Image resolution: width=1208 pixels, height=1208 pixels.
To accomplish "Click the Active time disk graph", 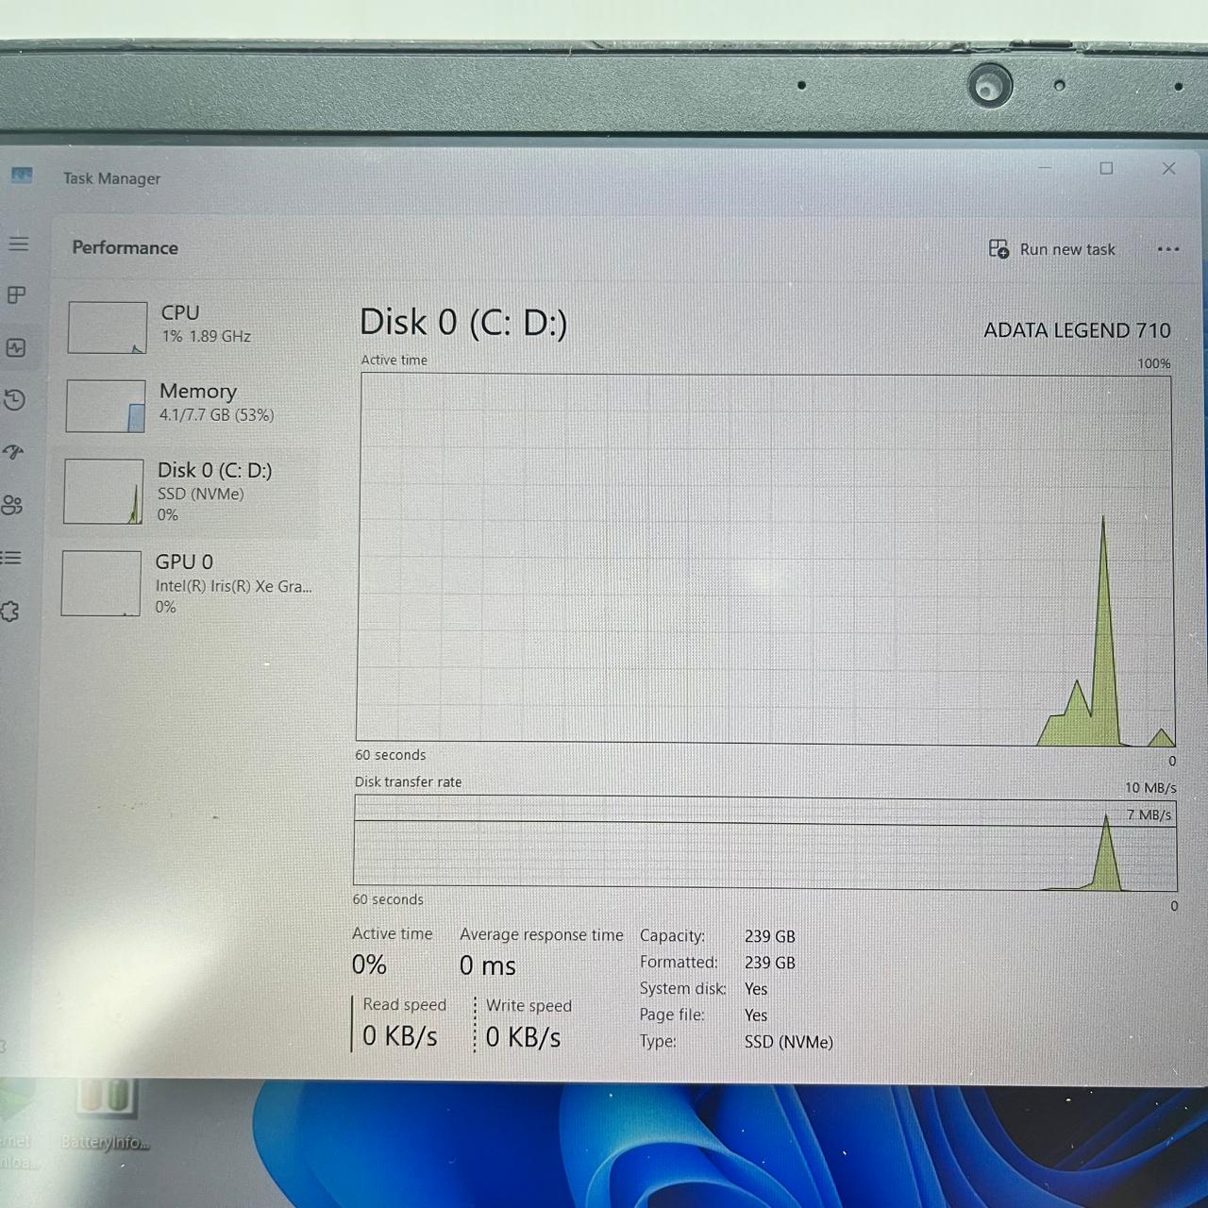I will (765, 559).
